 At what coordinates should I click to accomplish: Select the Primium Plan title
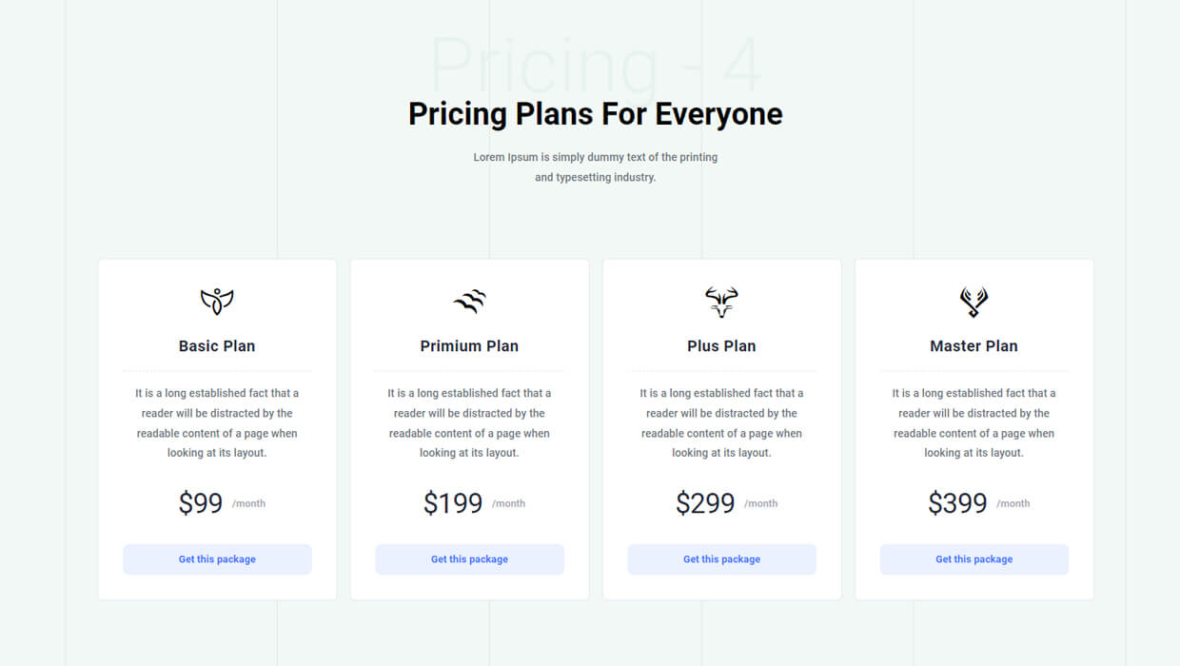[469, 346]
